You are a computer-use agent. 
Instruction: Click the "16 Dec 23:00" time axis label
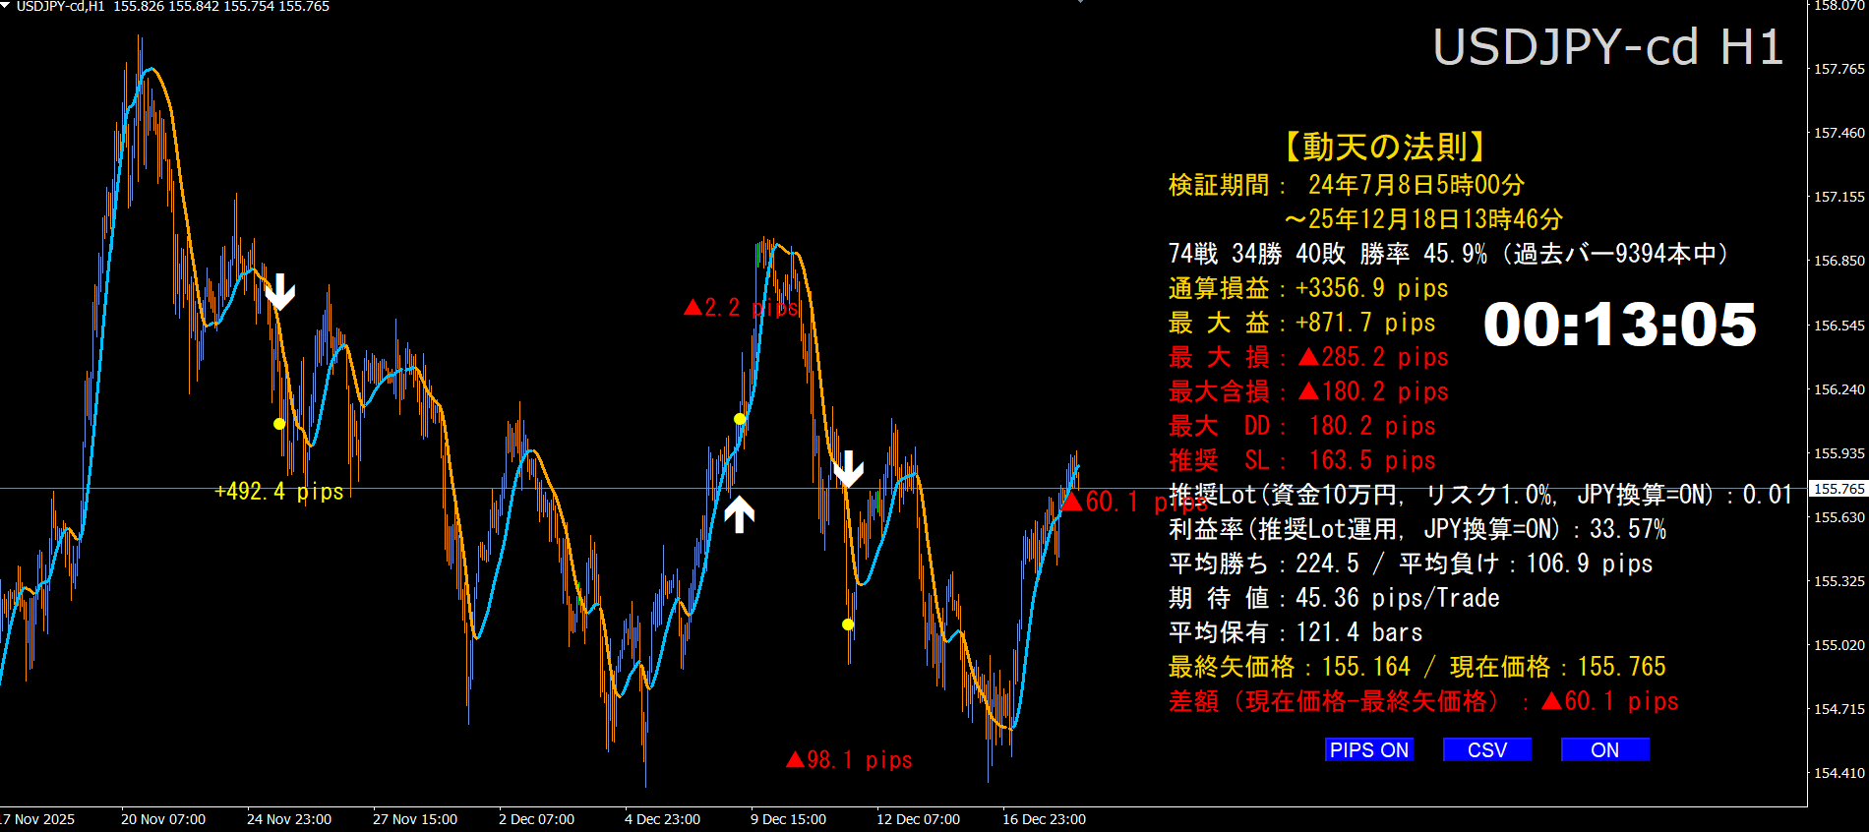[1045, 819]
